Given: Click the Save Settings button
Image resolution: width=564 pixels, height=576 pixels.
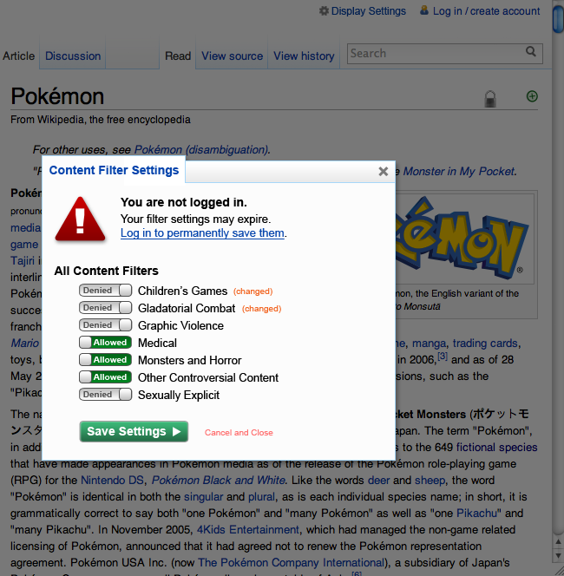Looking at the screenshot, I should pos(134,431).
